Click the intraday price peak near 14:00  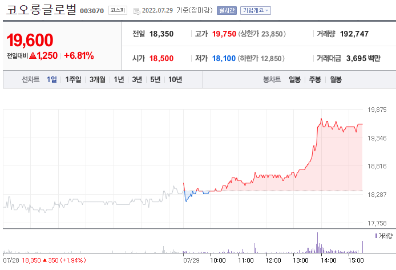click(x=321, y=119)
